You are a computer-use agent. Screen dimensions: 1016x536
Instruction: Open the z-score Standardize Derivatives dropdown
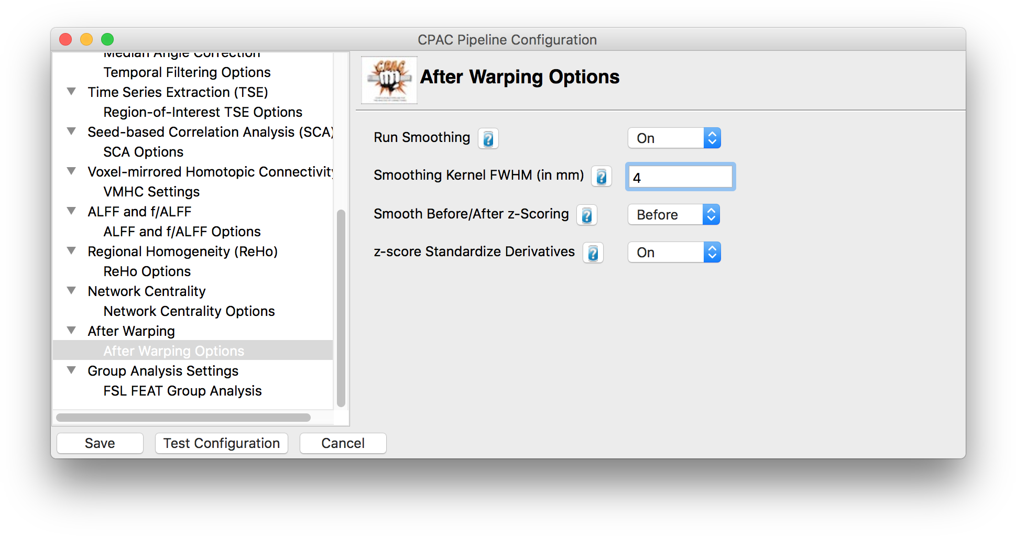click(x=674, y=252)
